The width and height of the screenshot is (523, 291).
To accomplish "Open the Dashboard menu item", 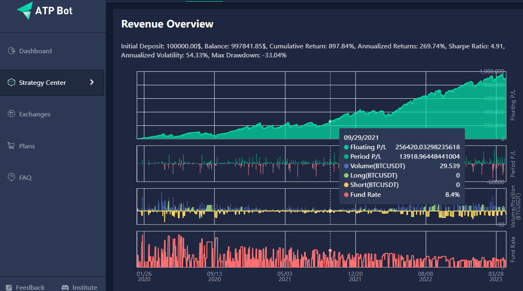I will (x=35, y=51).
